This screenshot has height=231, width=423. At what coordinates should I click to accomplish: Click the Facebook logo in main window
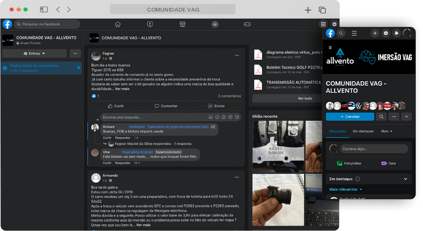[7, 24]
